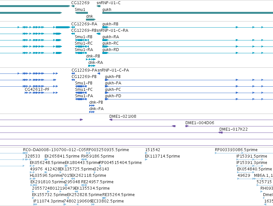Click the Smu1-RA transcript label
Viewport: 273px width, 206px height.
pos(84,50)
